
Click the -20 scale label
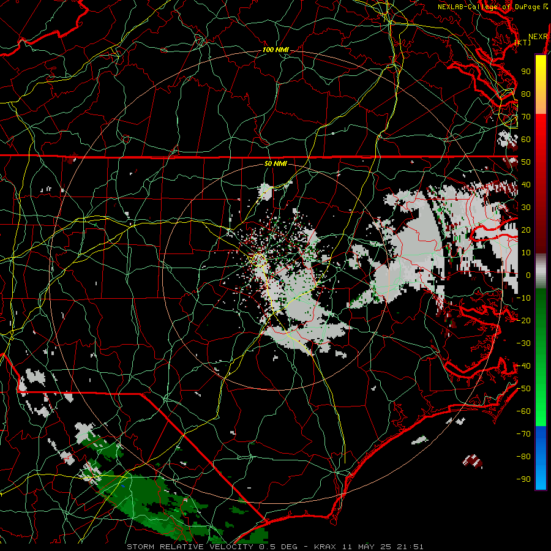point(523,320)
